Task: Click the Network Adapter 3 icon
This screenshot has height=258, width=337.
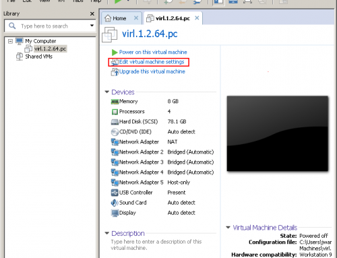Action: point(115,162)
